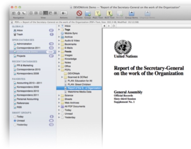The width and height of the screenshot is (191, 149).
Task: Expand the Scanned & OCRed folder
Action: pyautogui.click(x=62, y=77)
